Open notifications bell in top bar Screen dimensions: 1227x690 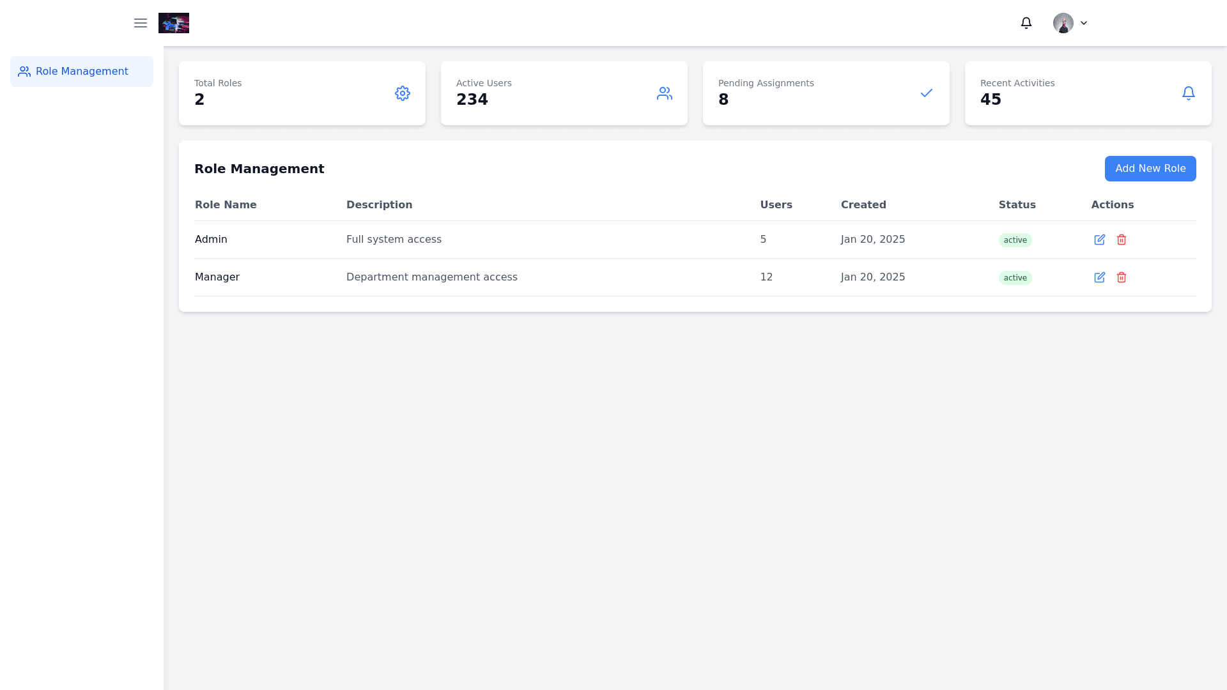tap(1026, 23)
